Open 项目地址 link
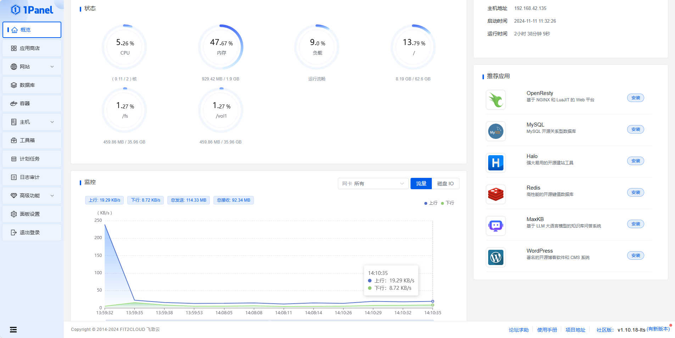 (575, 330)
